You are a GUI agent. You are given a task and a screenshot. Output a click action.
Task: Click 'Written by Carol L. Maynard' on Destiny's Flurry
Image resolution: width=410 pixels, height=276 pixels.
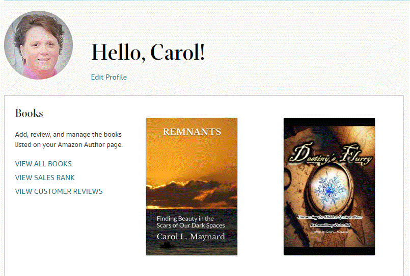coord(330,232)
